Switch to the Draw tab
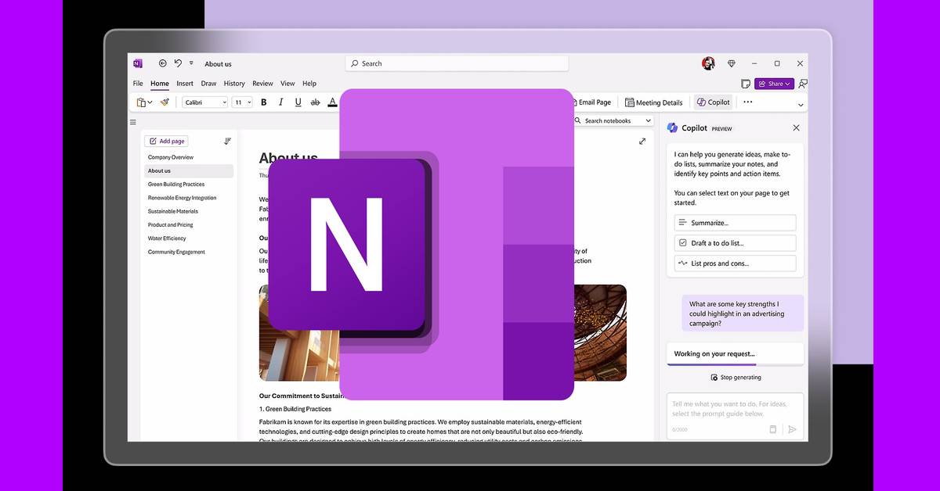The image size is (940, 491). pos(208,84)
